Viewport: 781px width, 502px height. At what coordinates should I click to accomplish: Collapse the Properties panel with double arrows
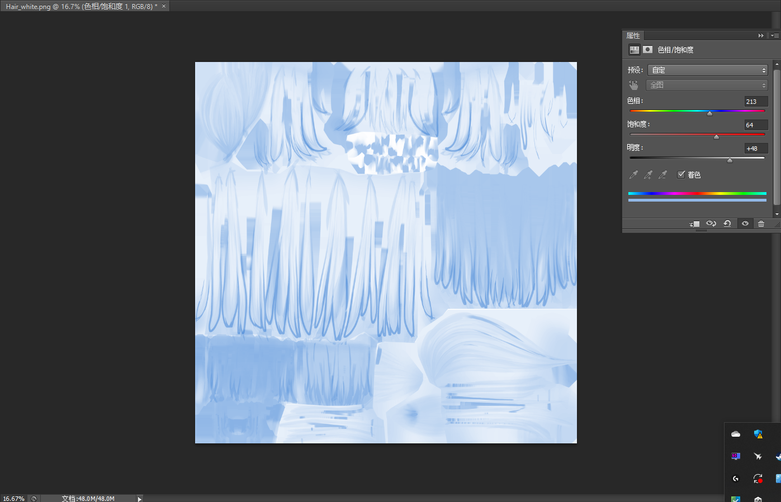tap(761, 35)
